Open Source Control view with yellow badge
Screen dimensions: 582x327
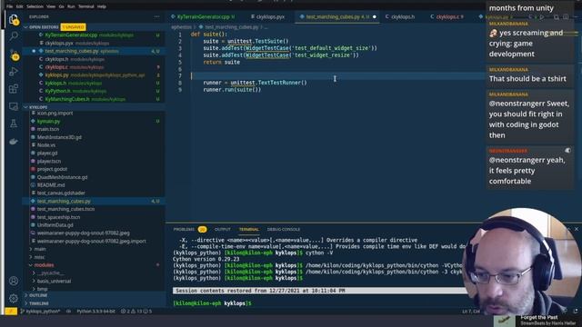[x=14, y=54]
